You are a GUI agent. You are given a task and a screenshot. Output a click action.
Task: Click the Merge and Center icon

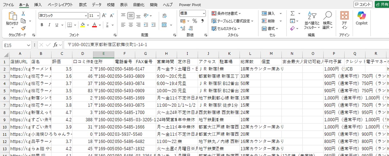(x=165, y=25)
